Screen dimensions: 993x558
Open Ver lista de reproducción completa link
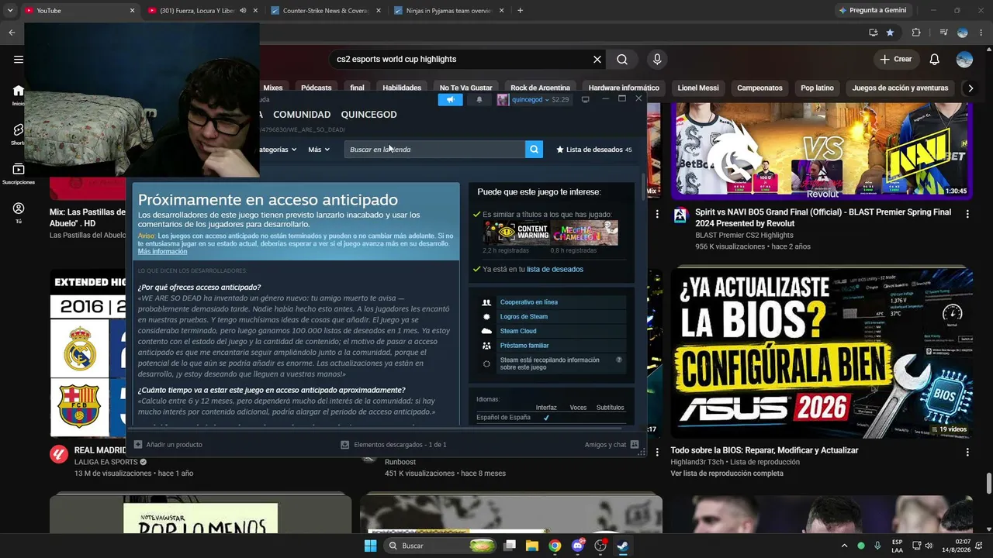727,474
